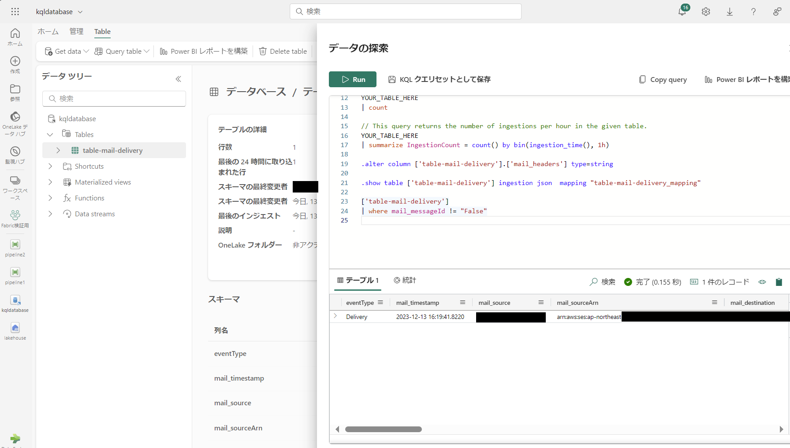The image size is (790, 448).
Task: Open the help question mark icon
Action: (x=753, y=11)
